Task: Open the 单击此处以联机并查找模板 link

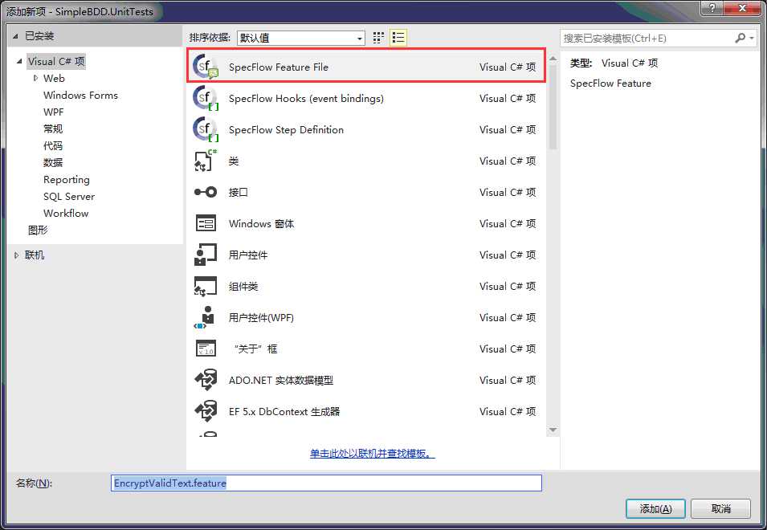Action: pyautogui.click(x=372, y=454)
